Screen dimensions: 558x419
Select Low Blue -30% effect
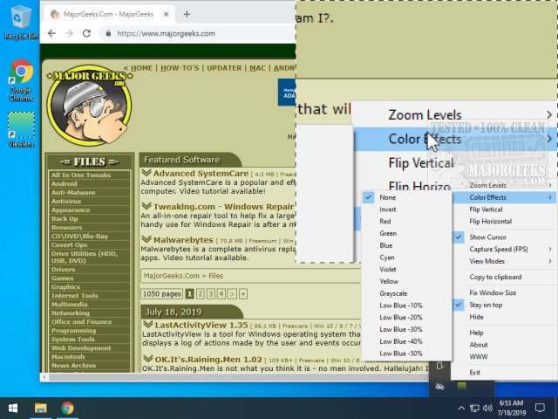[405, 329]
